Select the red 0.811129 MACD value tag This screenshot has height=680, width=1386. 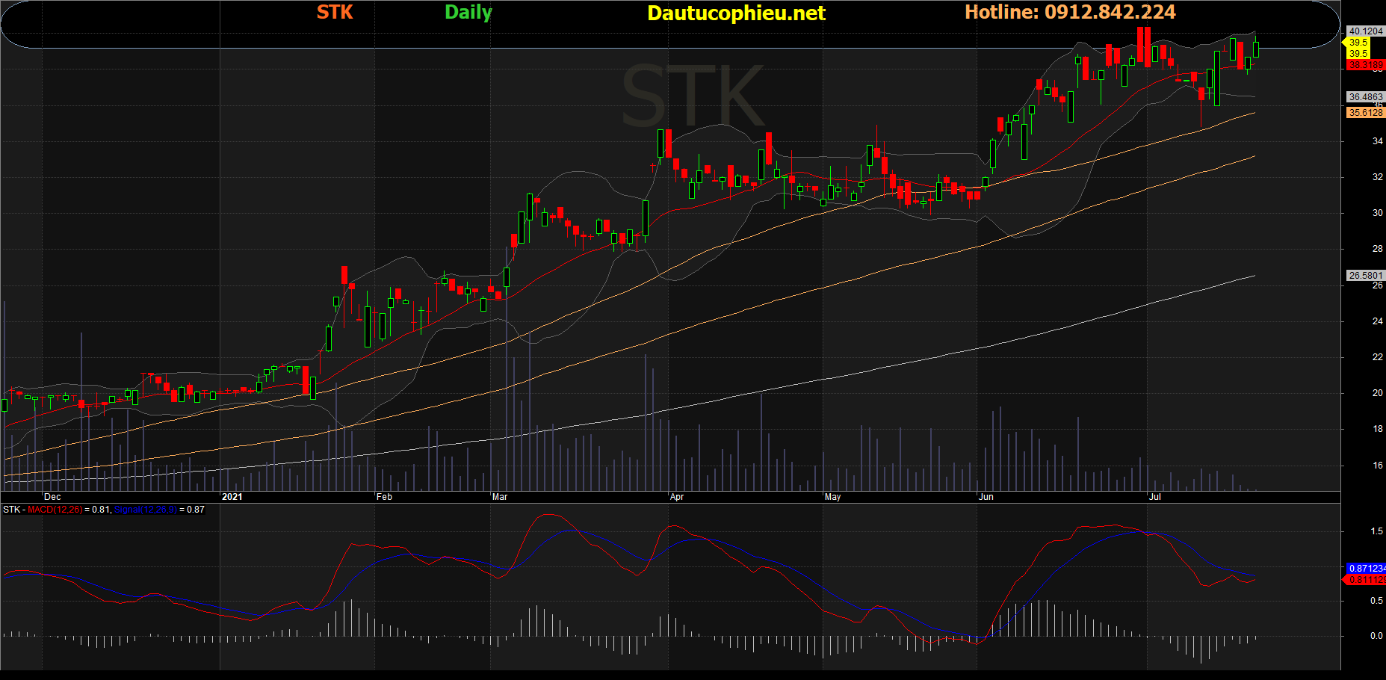1367,580
